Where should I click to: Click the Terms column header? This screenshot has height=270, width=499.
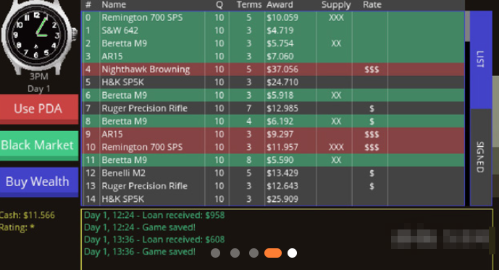[x=249, y=5]
